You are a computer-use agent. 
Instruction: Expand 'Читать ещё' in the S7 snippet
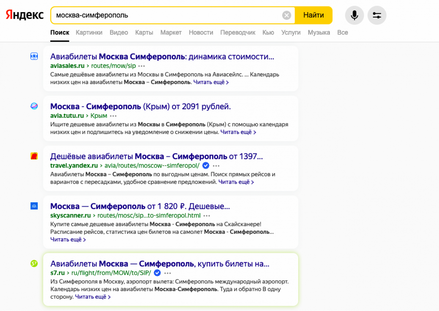tap(93, 297)
